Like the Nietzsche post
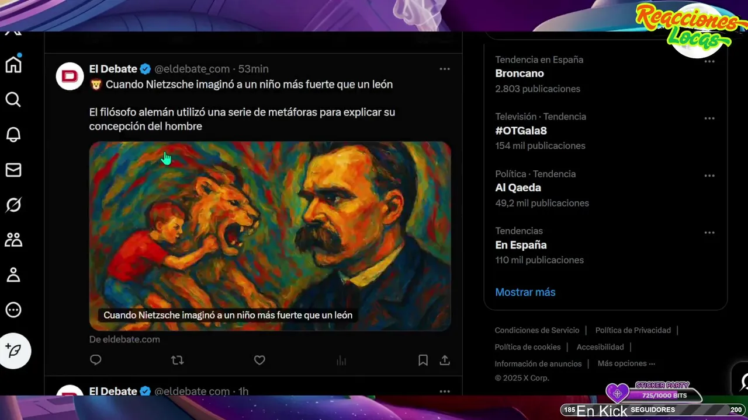 [259, 360]
